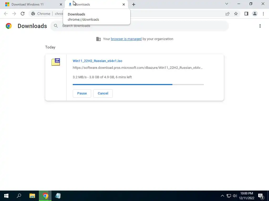Click the download speed and size text
The height and width of the screenshot is (201, 269).
click(102, 77)
